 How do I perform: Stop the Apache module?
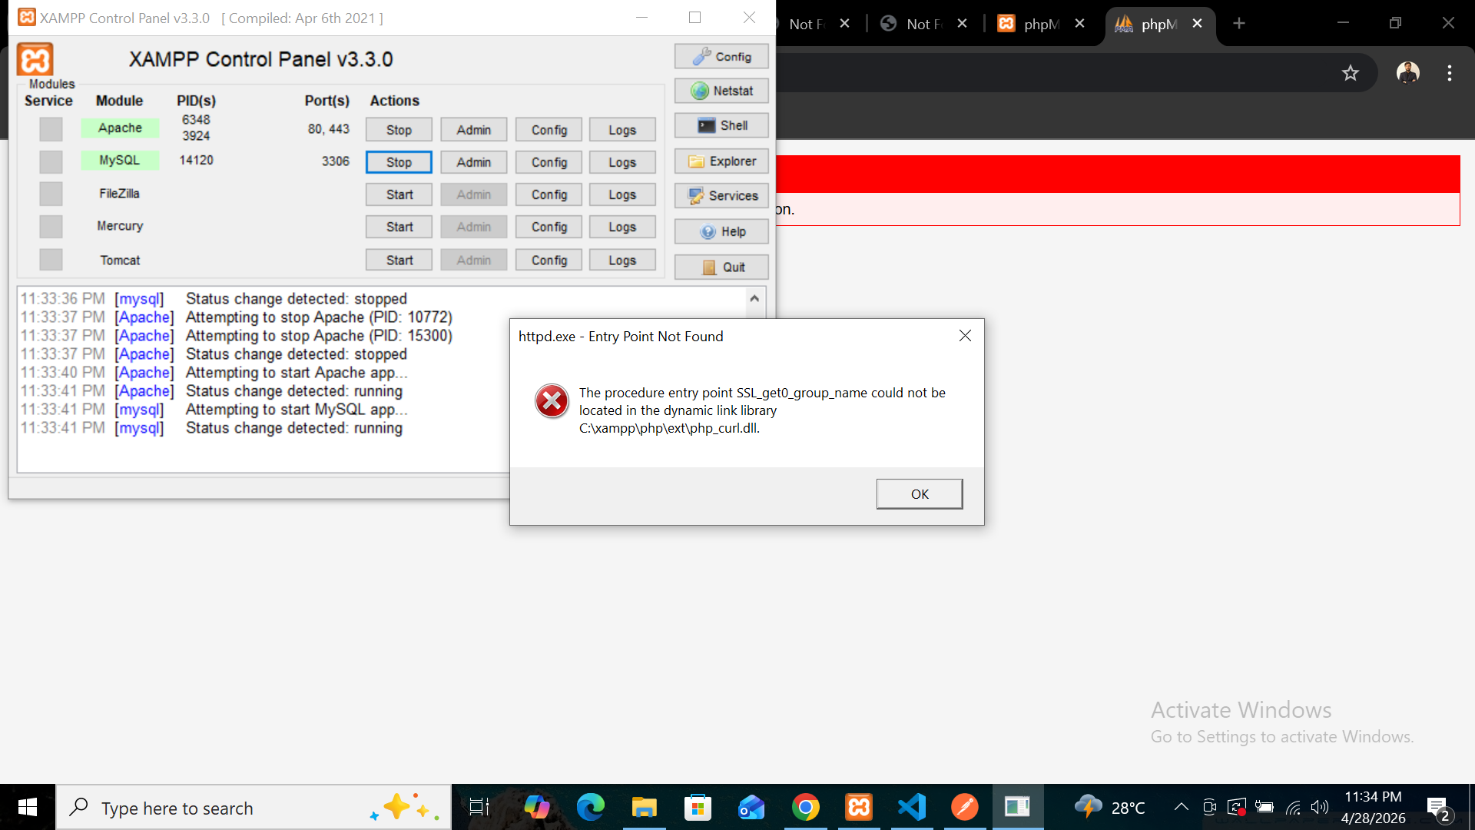[399, 130]
